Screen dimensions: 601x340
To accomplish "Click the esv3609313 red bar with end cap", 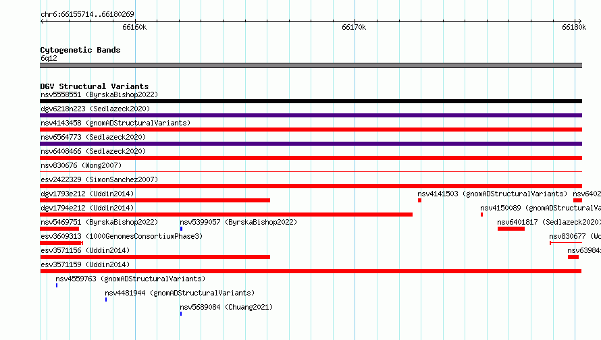I will click(61, 243).
